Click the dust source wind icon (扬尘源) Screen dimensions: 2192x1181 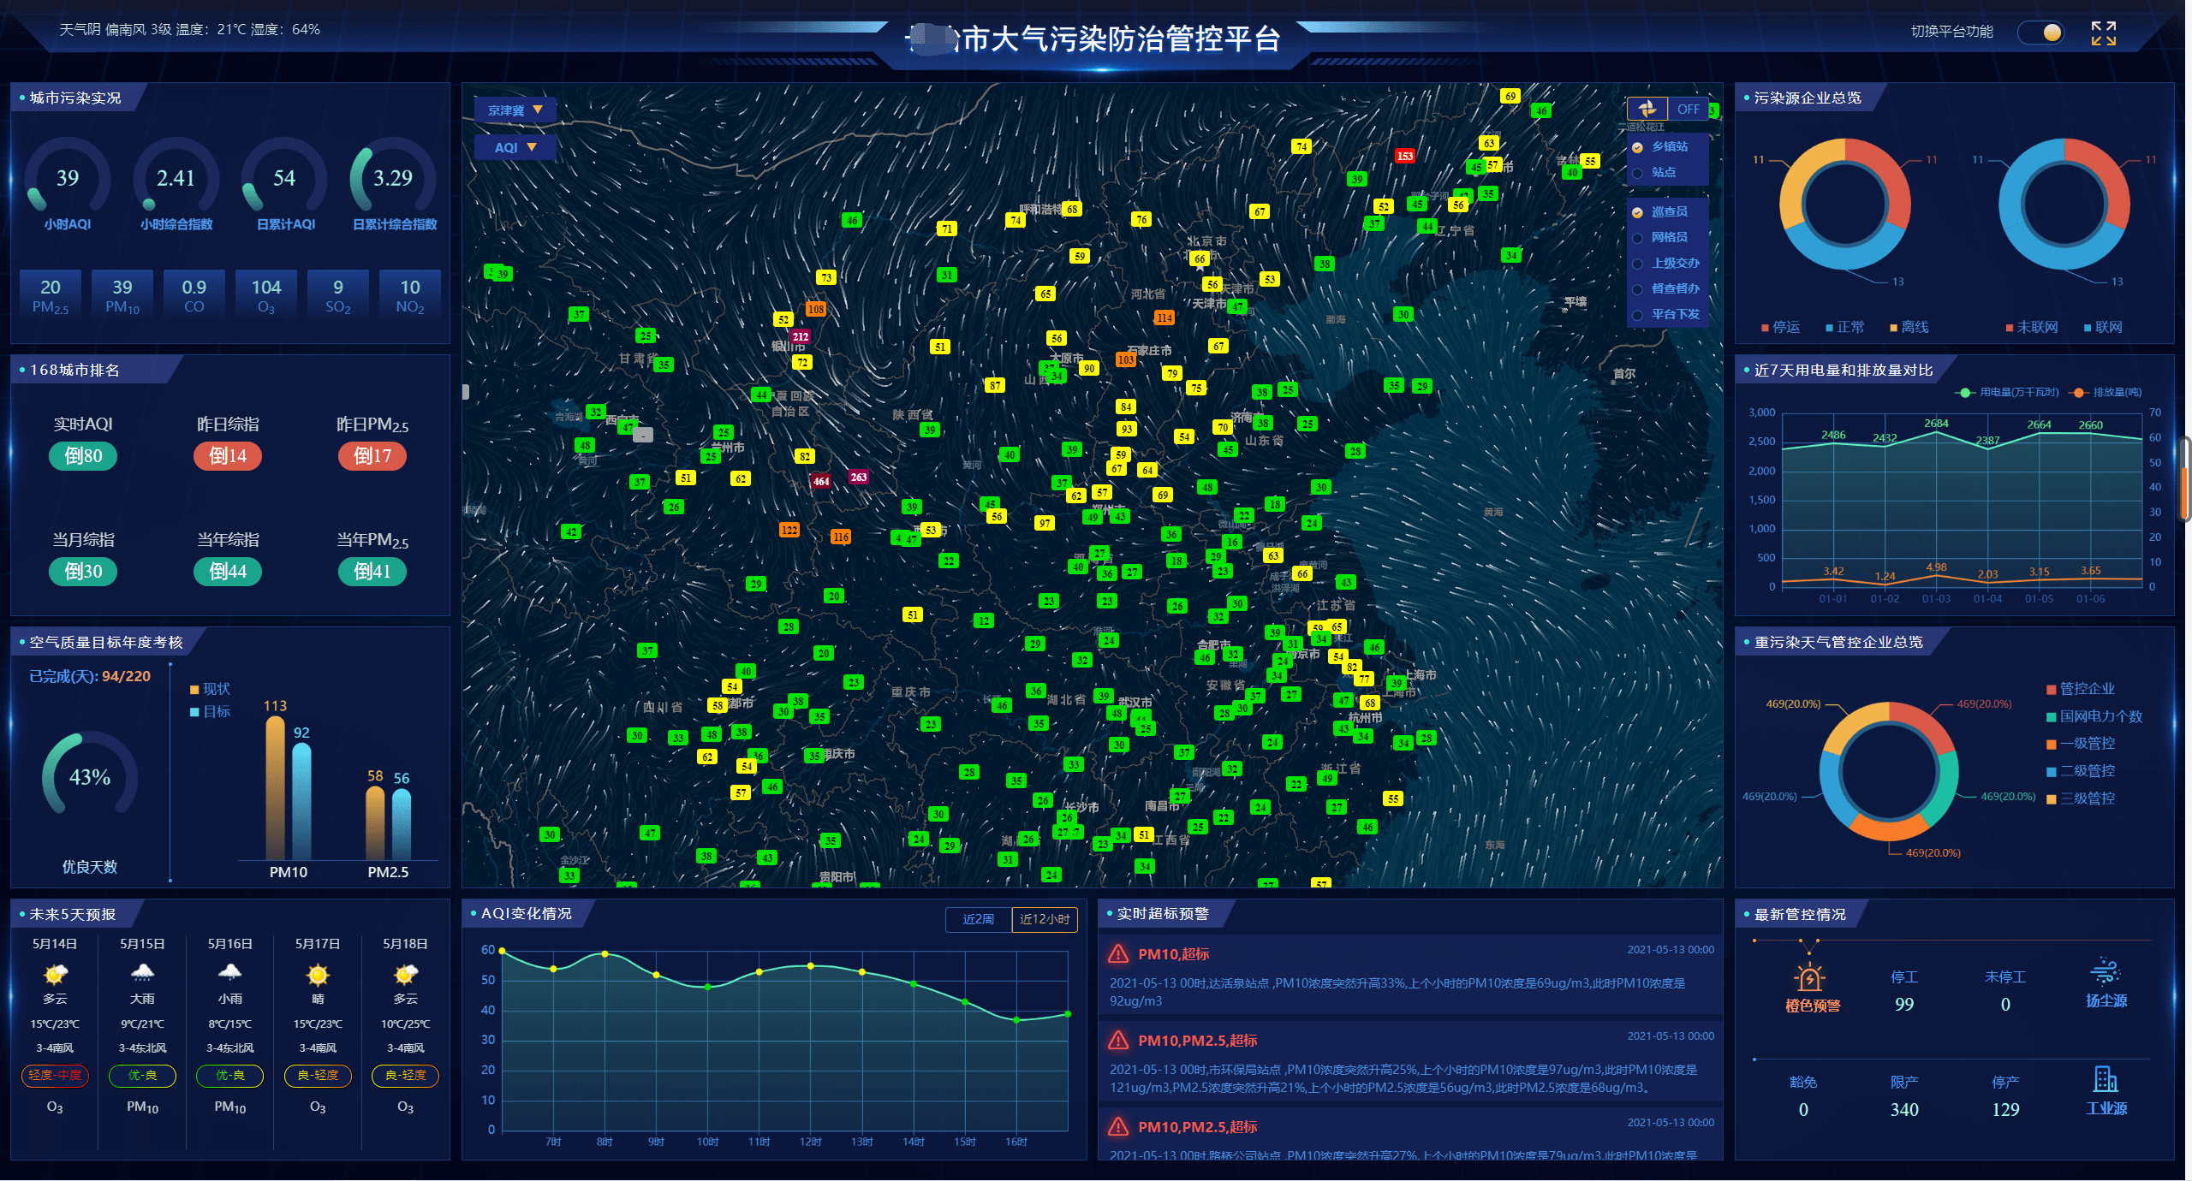(x=2105, y=973)
